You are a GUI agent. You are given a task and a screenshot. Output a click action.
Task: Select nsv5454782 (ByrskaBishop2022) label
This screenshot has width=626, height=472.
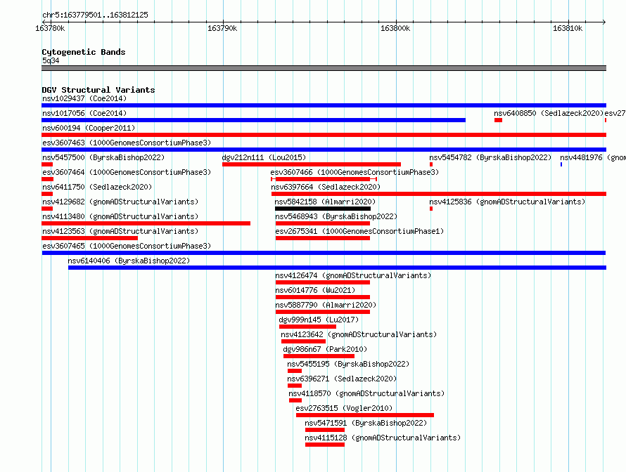490,157
